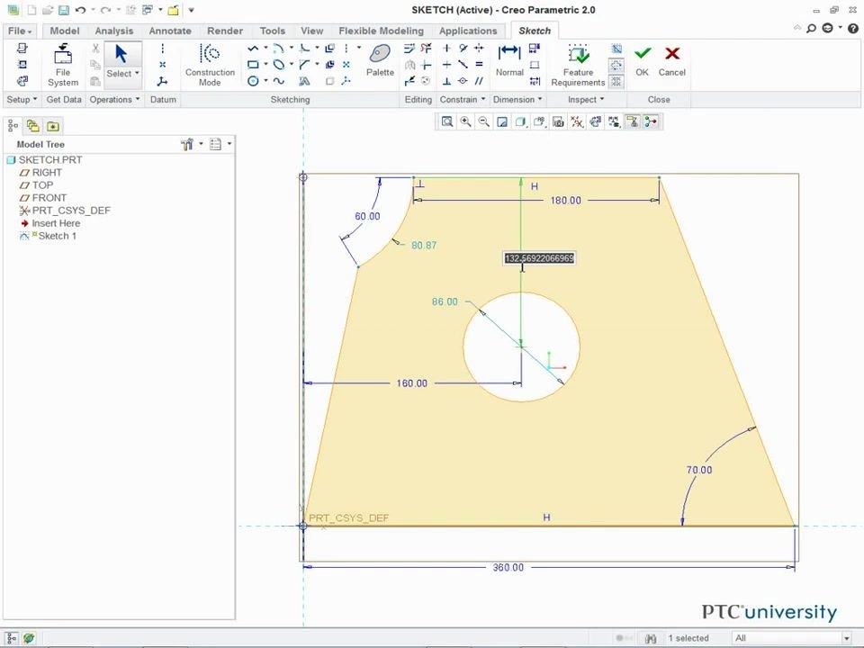Screen dimensions: 864x648
Task: Select PRT_CSYS_DEF in the Model Tree
Action: (x=65, y=211)
